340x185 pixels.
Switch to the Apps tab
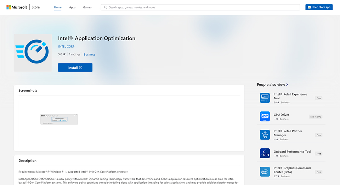click(x=72, y=7)
